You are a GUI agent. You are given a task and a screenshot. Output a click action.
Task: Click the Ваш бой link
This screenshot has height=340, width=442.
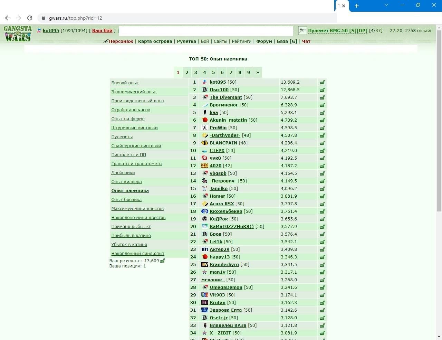coord(102,31)
